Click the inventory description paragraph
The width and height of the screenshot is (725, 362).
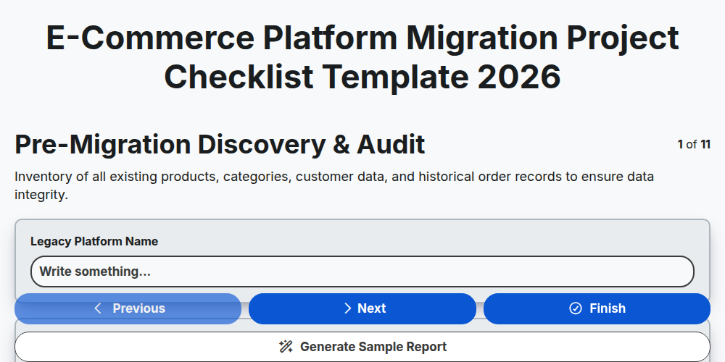pyautogui.click(x=334, y=185)
